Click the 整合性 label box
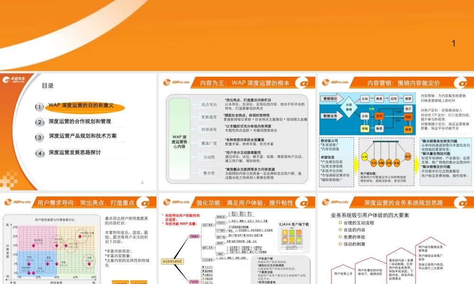Viewport: 474px width, 284px height. click(x=209, y=173)
